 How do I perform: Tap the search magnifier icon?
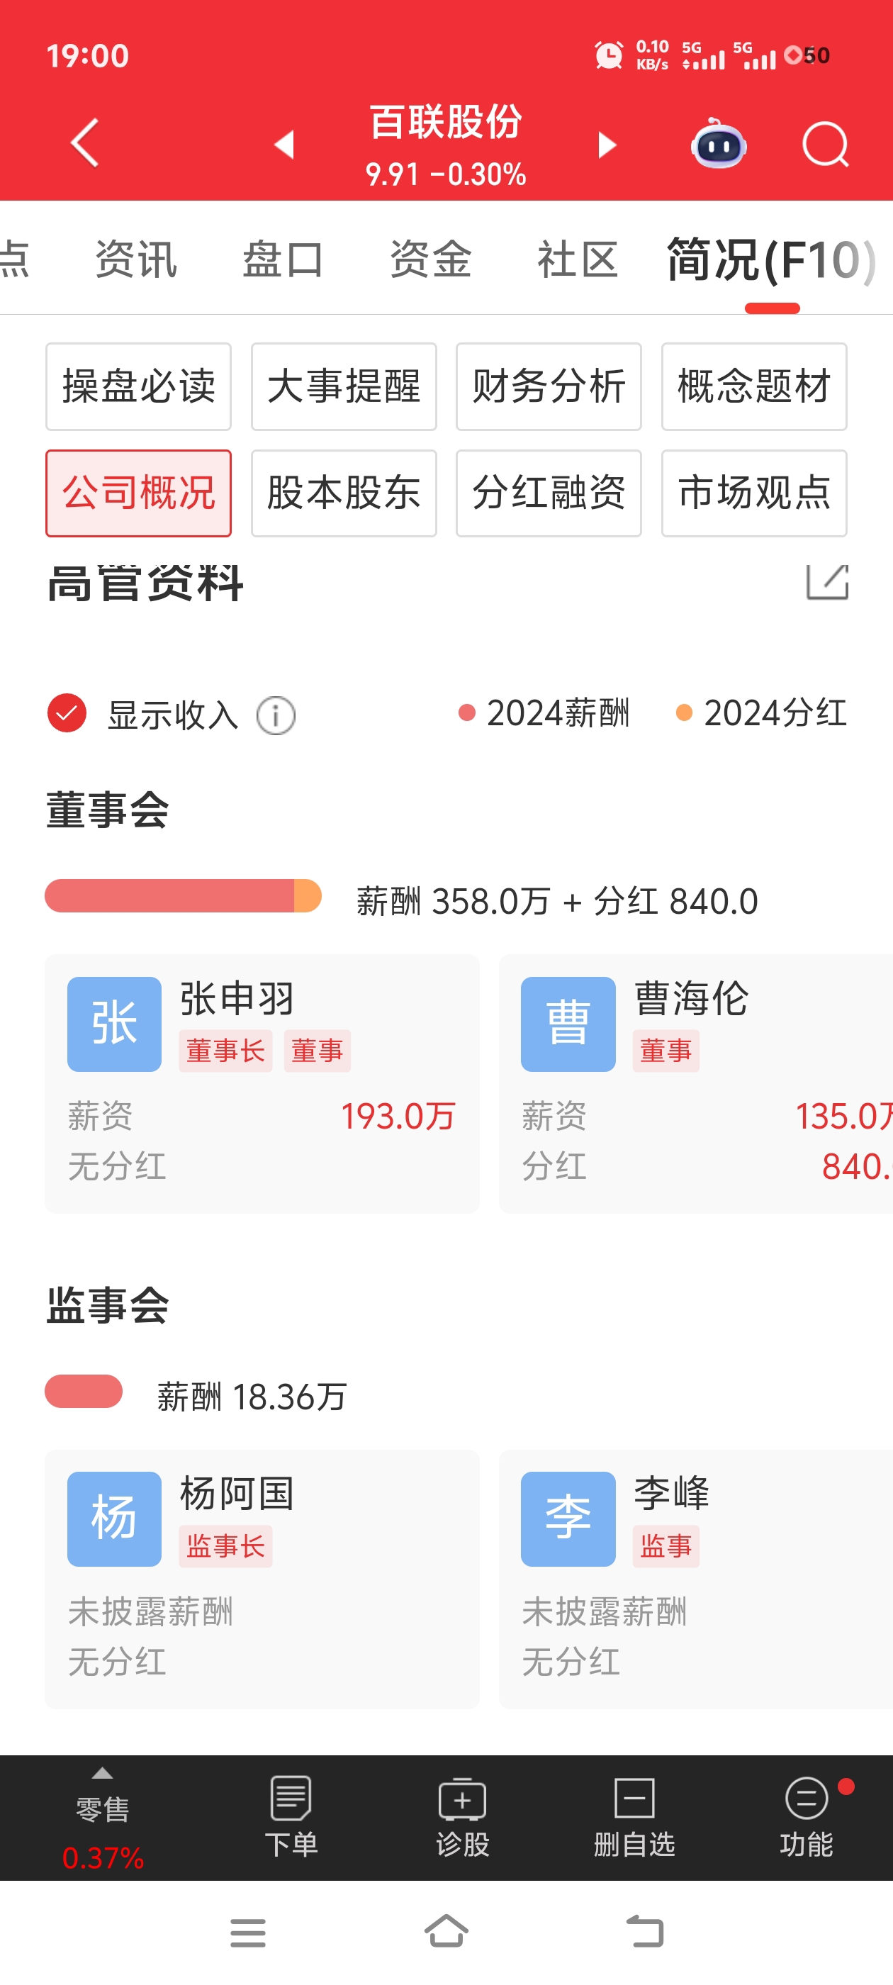point(825,144)
